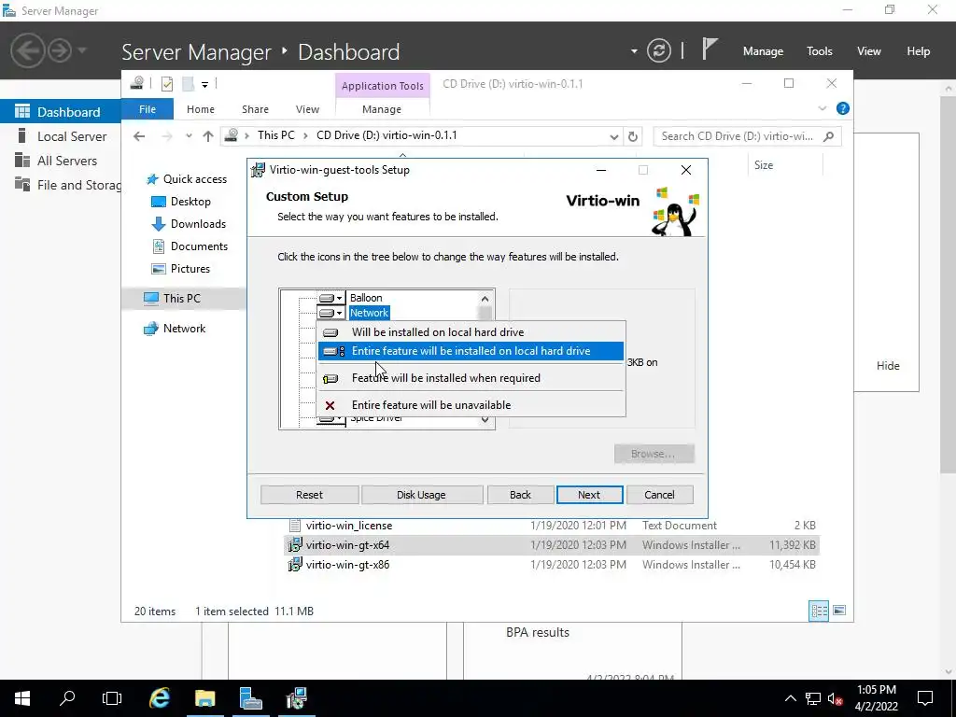Show hidden tray icons chevron

790,698
